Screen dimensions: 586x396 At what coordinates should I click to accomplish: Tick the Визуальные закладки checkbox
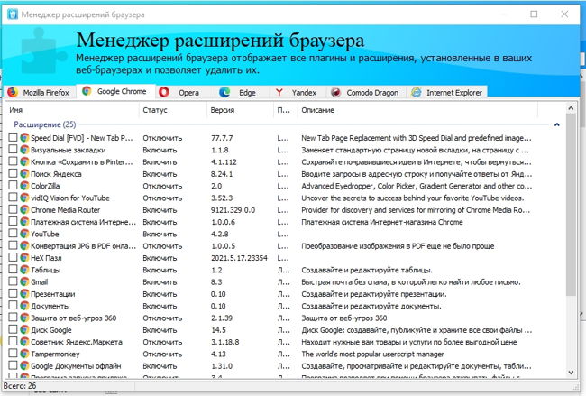[x=13, y=149]
